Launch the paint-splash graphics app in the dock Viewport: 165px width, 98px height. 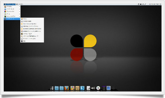tap(72, 88)
